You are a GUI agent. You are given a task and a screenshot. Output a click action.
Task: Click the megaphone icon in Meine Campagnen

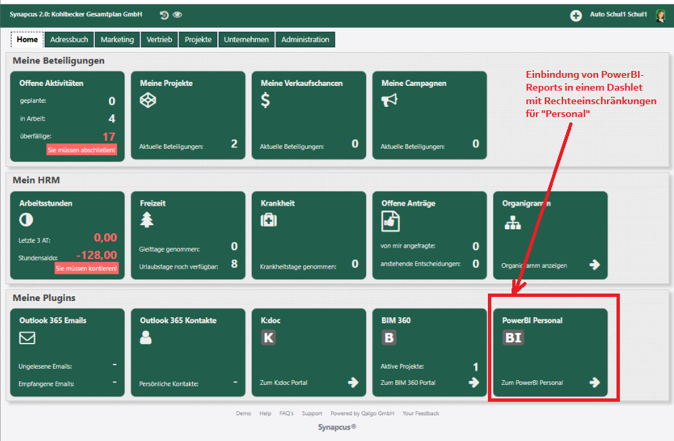point(389,100)
